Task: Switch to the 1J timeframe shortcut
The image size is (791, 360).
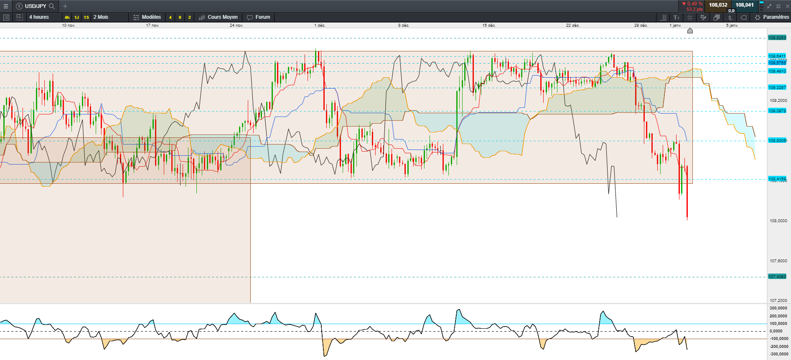Action: pyautogui.click(x=76, y=17)
